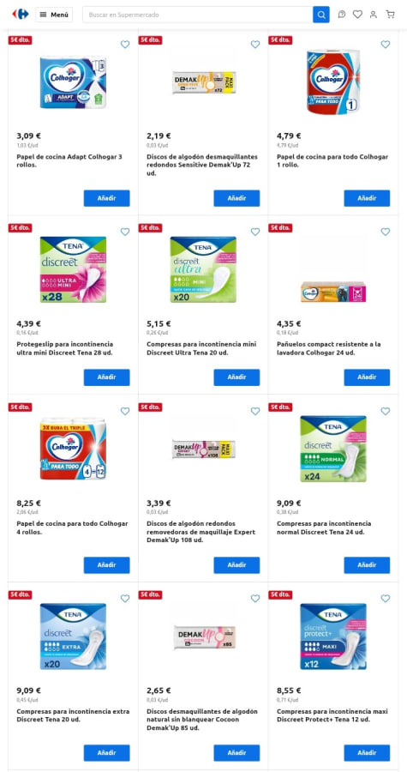Add Pañuelos compact Colhogar 24 ud to cart

(367, 377)
